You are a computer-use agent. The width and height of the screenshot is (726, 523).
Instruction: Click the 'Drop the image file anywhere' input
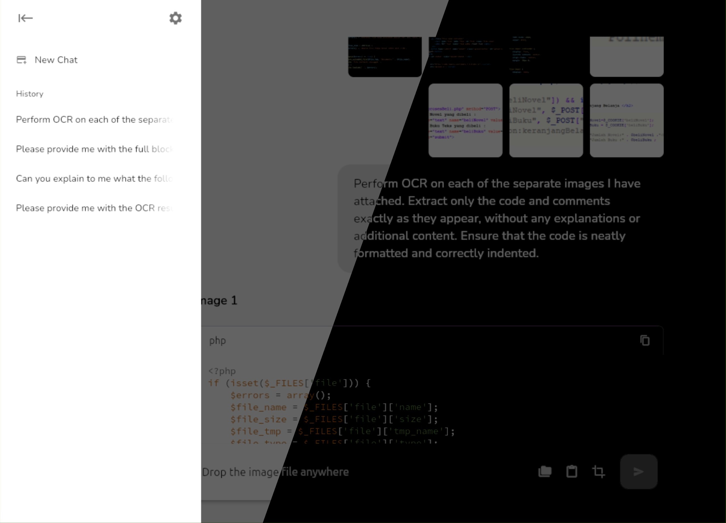[x=352, y=472]
